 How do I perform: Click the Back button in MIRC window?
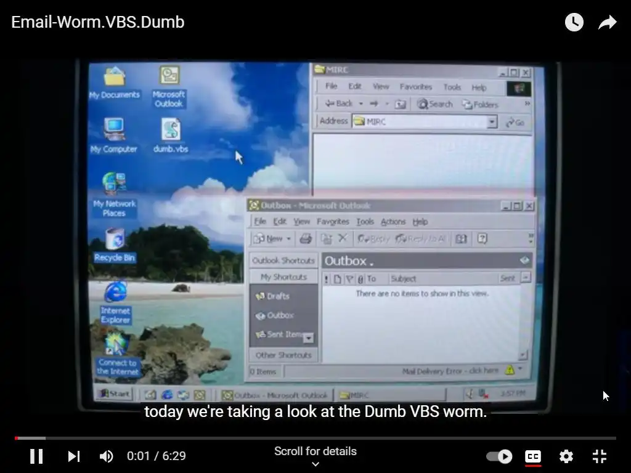339,103
